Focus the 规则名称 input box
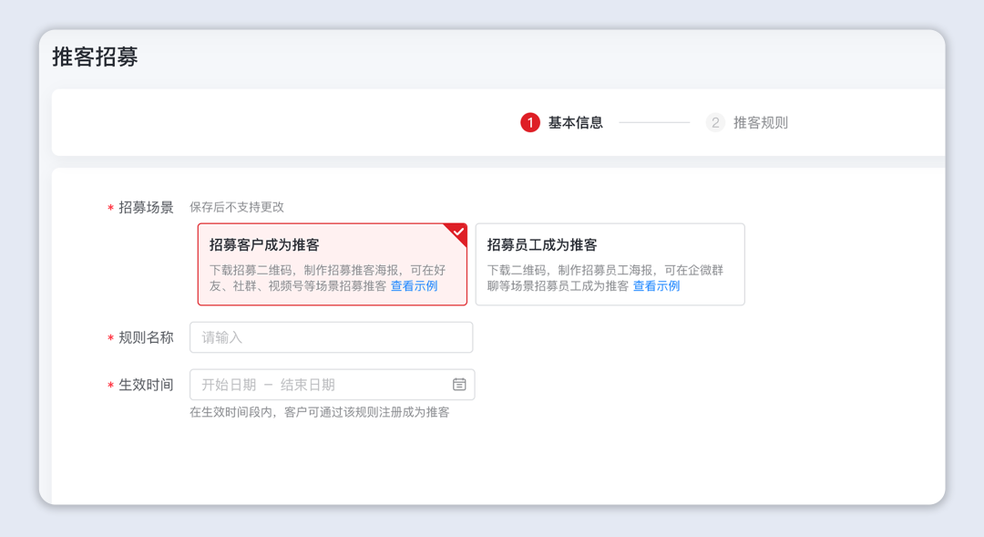The height and width of the screenshot is (537, 984). (331, 337)
